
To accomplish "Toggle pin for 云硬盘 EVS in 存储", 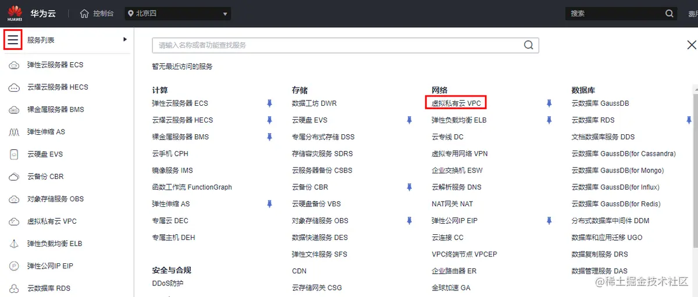I will [x=409, y=120].
